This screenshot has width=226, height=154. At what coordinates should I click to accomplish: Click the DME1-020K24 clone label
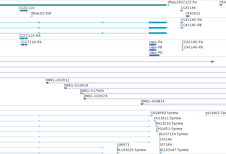coord(95,96)
